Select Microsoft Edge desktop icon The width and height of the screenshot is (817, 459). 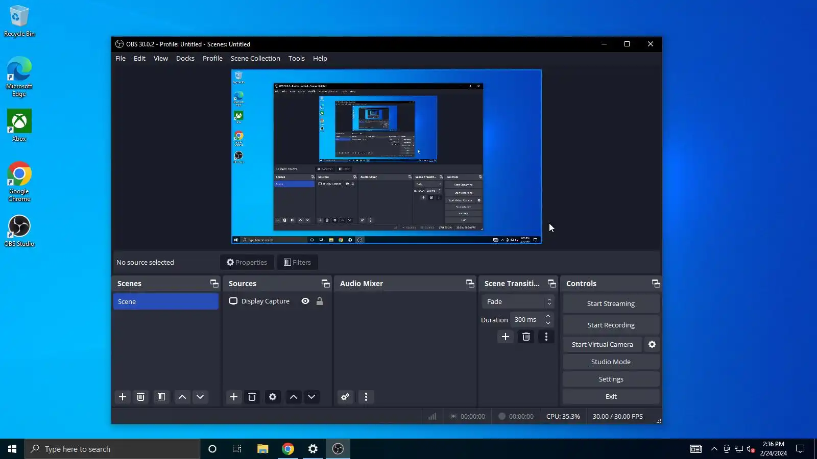click(x=19, y=76)
